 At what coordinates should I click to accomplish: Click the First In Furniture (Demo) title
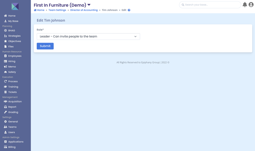(x=60, y=5)
